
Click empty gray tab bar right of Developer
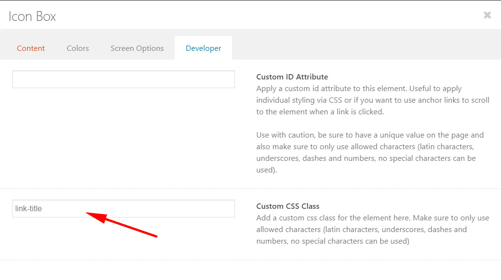(366, 48)
